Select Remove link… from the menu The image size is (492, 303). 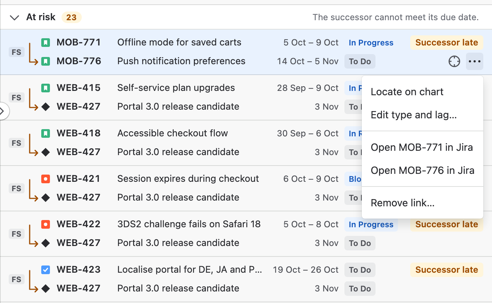click(423, 203)
